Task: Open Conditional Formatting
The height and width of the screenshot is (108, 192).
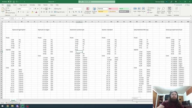Action: pyautogui.click(x=88, y=10)
